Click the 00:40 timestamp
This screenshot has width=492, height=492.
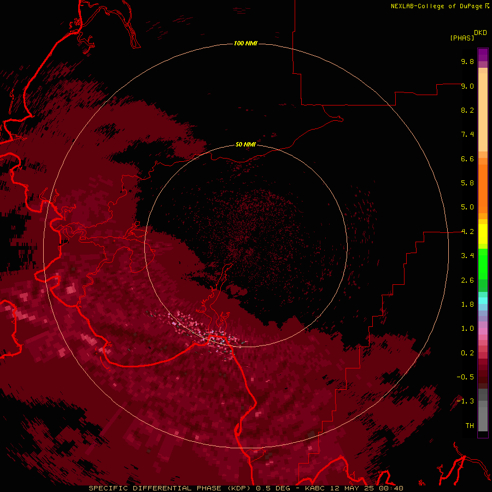point(391,488)
